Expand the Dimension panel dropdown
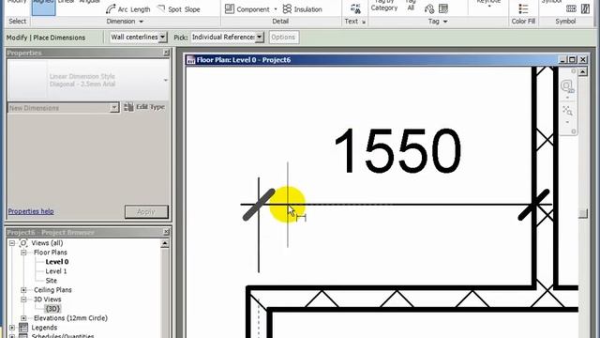This screenshot has height=338, width=600. click(141, 22)
